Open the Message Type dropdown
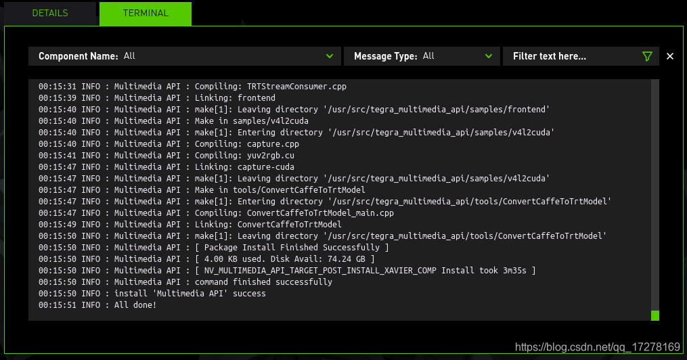This screenshot has width=687, height=360. click(422, 56)
